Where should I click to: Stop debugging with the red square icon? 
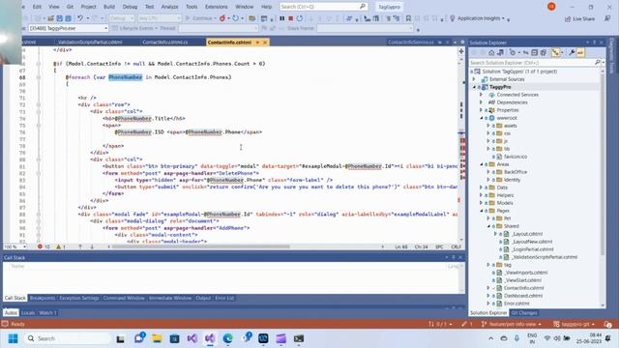(290, 18)
